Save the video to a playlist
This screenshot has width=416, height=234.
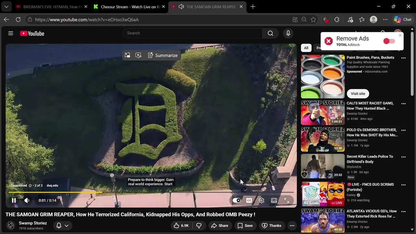click(x=245, y=226)
